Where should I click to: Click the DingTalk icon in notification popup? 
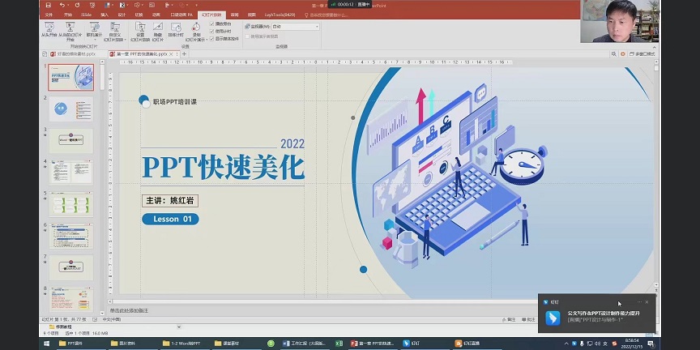(553, 317)
